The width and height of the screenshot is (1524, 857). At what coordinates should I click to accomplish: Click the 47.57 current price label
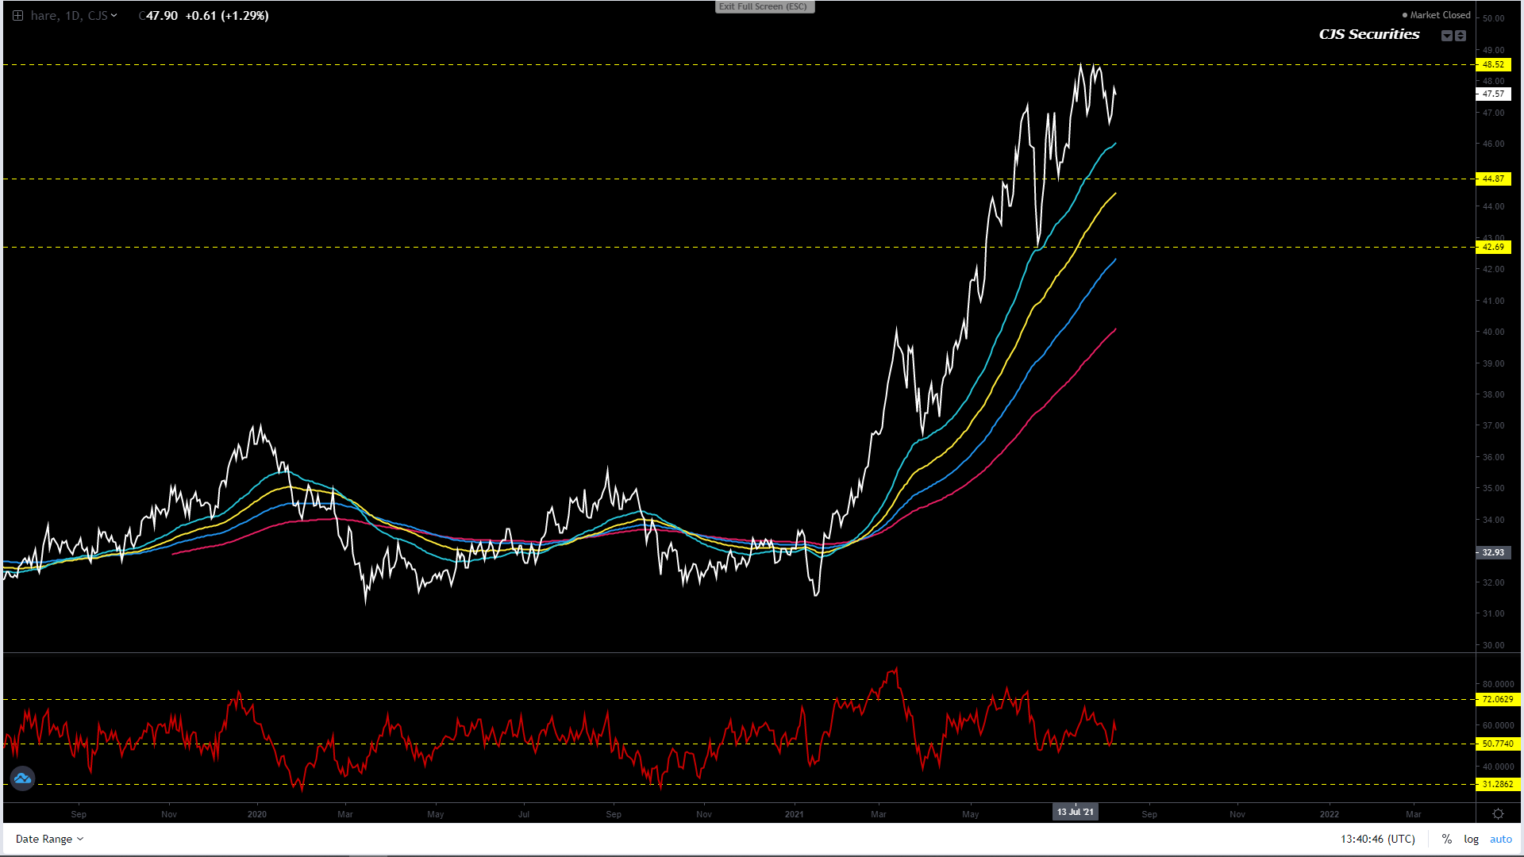point(1493,94)
